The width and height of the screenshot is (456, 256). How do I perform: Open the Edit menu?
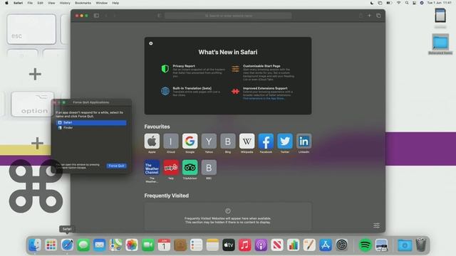(40, 3)
